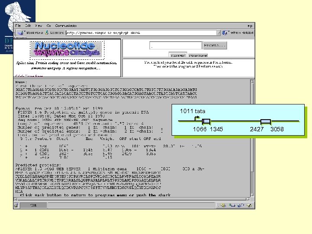Click 'Click Back button to return' text line
Viewport: 312px width, 234px height.
coord(95,195)
